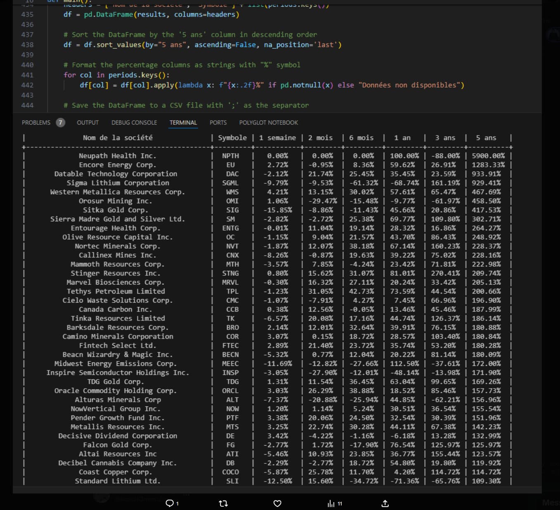Click the sort_values code line text
This screenshot has width=560, height=510.
(203, 45)
